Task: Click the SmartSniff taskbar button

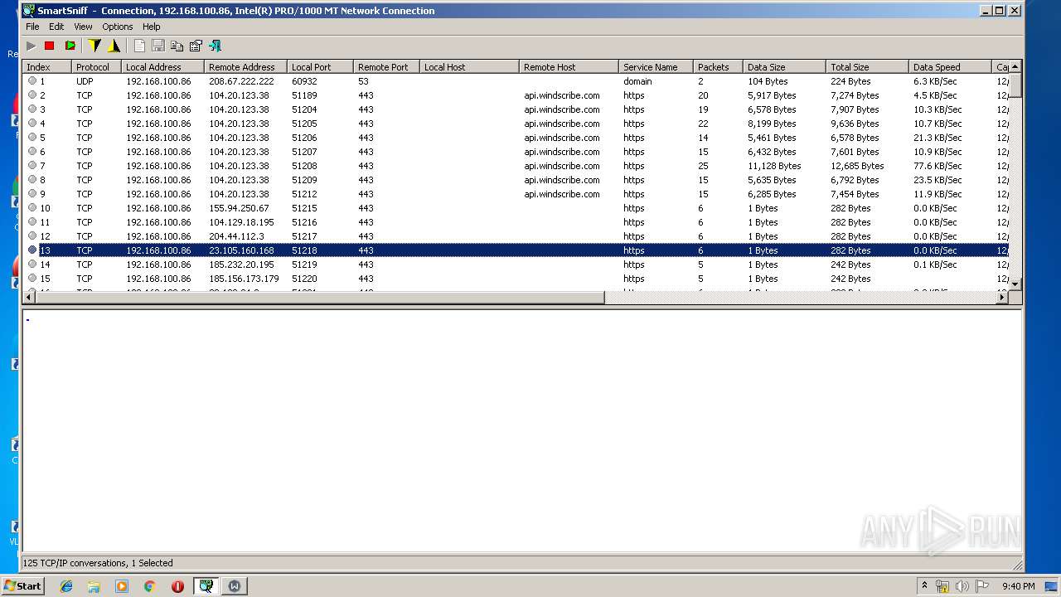Action: click(x=206, y=586)
